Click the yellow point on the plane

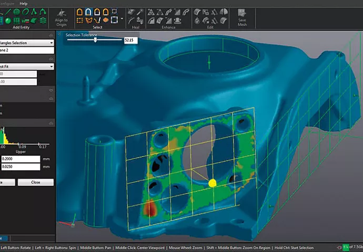pyautogui.click(x=213, y=183)
